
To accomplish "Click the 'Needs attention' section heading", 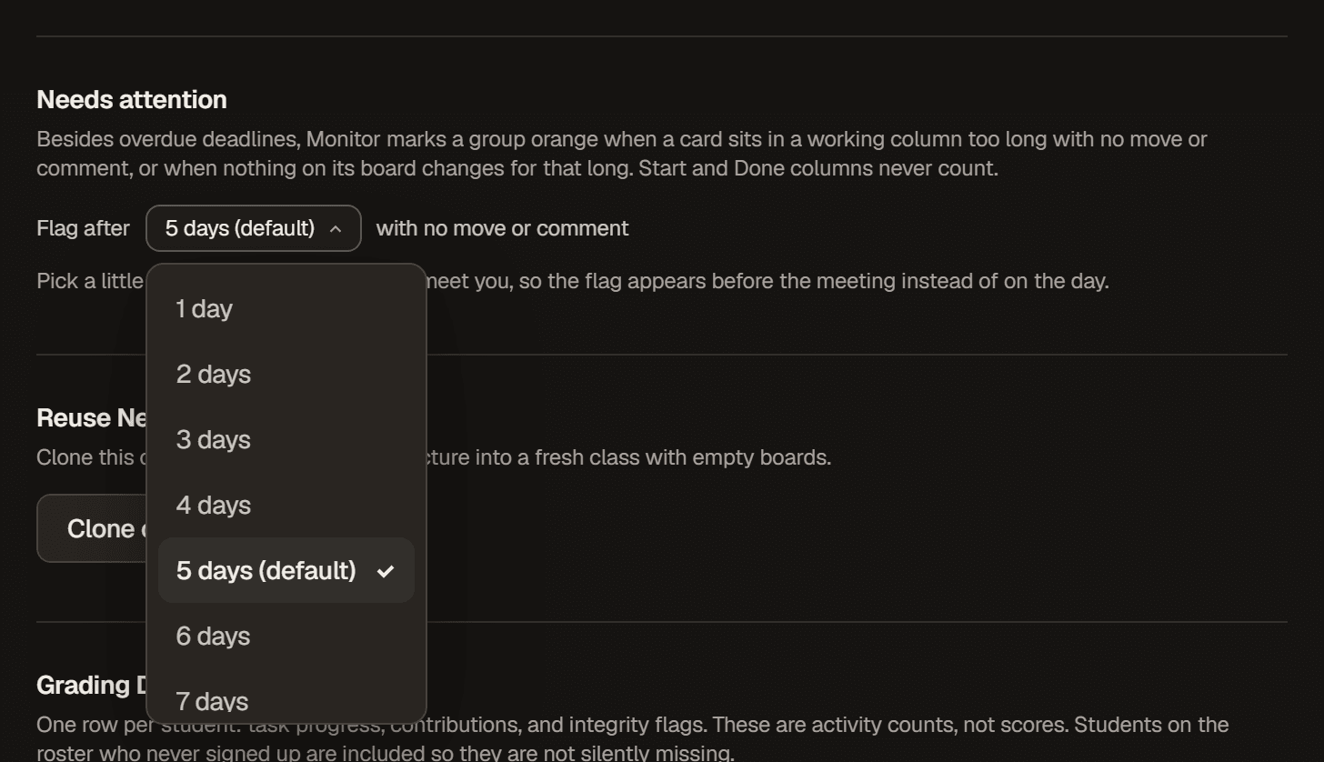I will pos(132,99).
